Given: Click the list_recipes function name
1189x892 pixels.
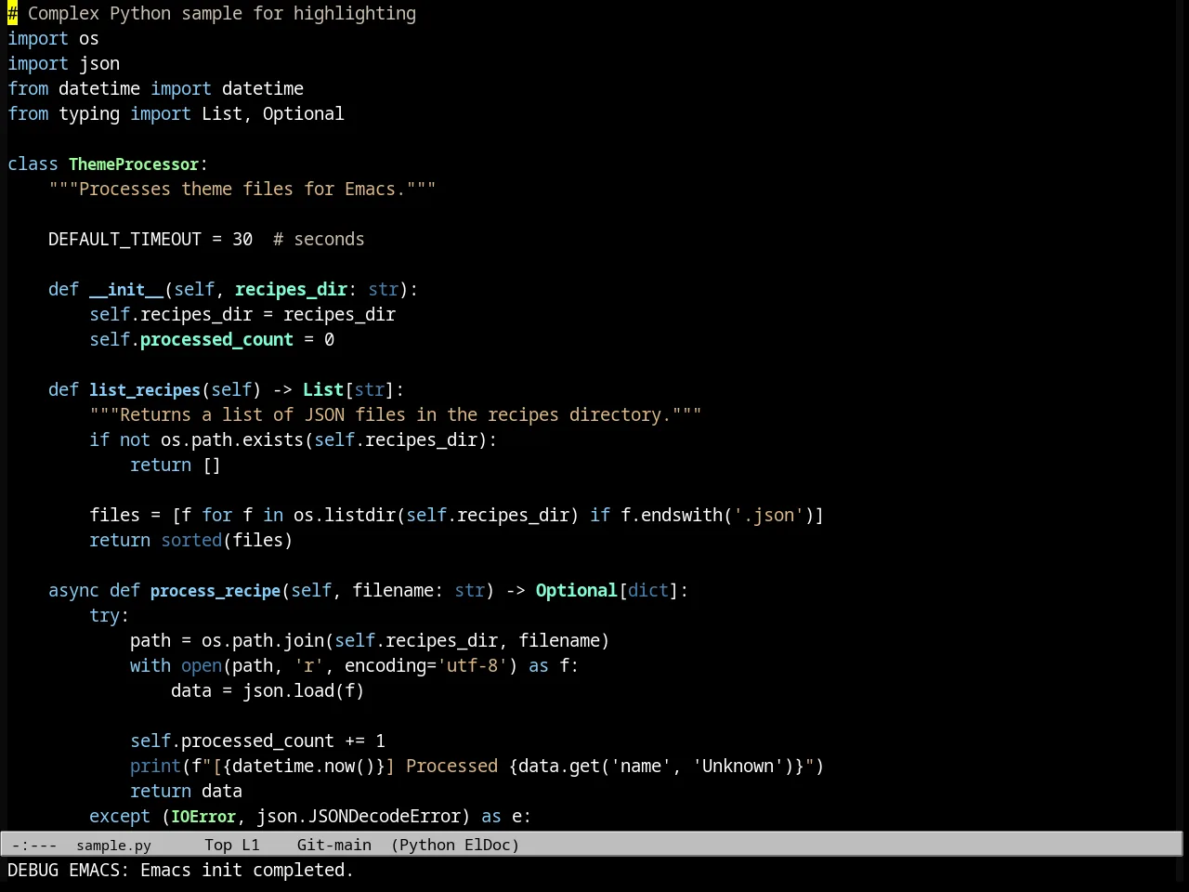Looking at the screenshot, I should coord(145,389).
